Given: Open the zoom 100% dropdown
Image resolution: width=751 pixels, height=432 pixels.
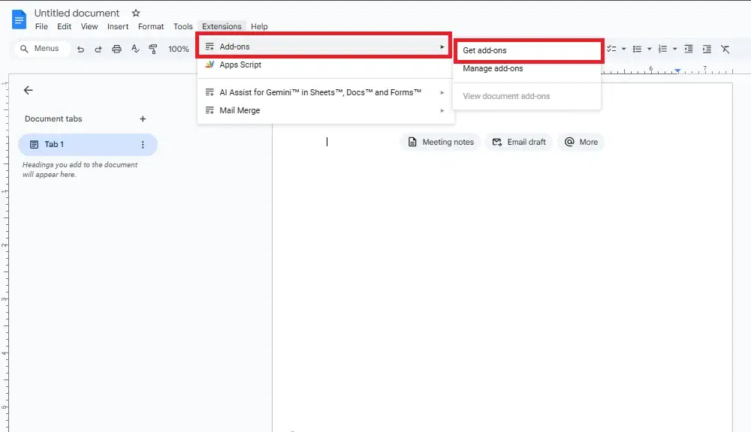Looking at the screenshot, I should (x=178, y=49).
